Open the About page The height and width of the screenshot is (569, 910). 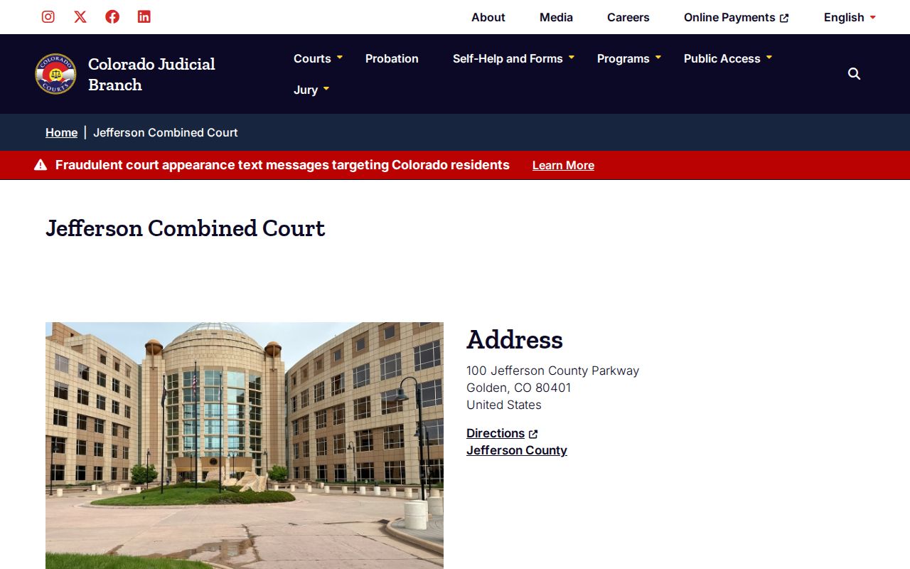488,17
